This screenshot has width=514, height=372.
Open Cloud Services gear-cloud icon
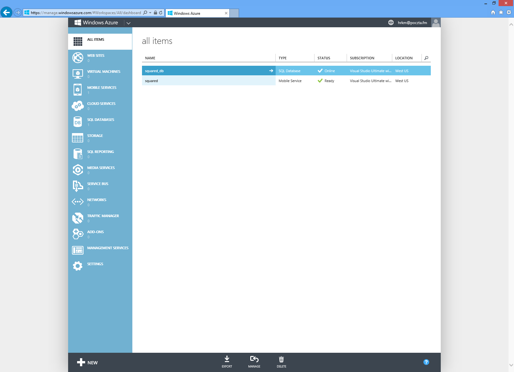click(x=78, y=106)
